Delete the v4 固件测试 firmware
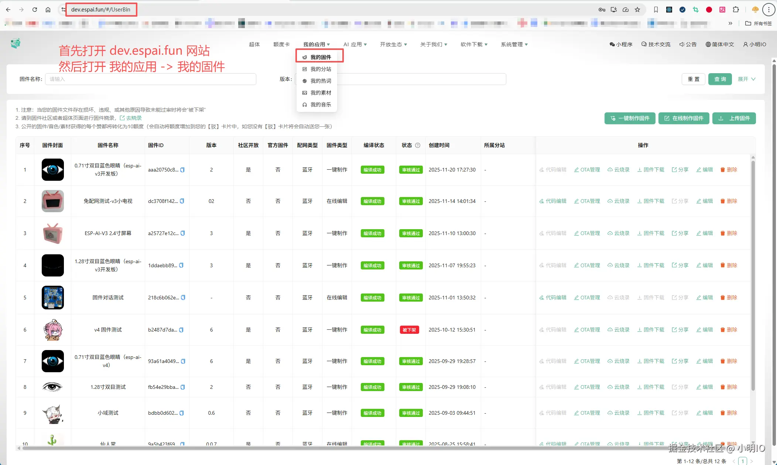The width and height of the screenshot is (777, 465). (x=729, y=330)
